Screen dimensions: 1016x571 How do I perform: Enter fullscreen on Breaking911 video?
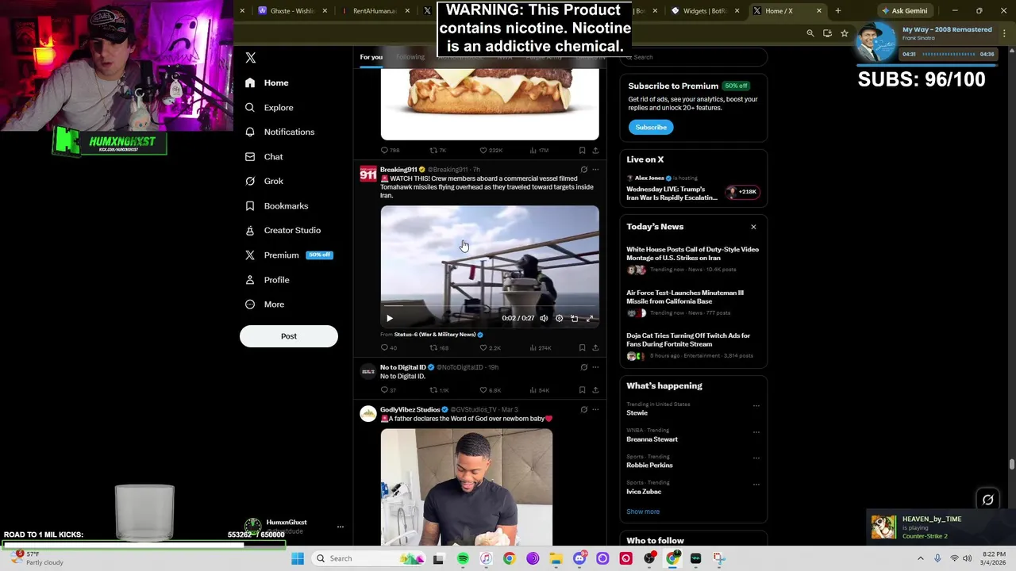(x=589, y=318)
